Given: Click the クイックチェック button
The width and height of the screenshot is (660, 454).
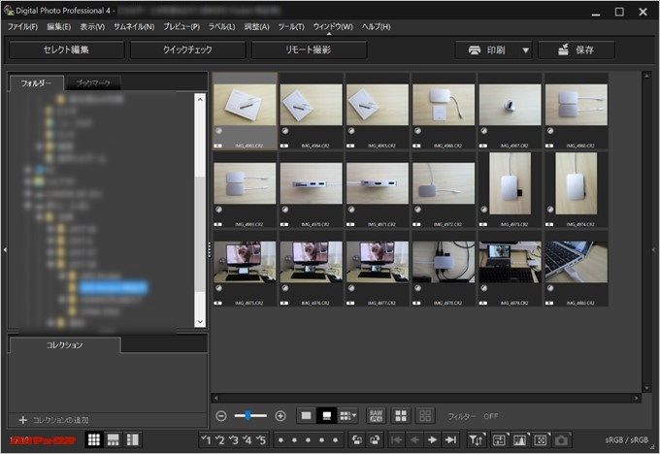Looking at the screenshot, I should [187, 49].
